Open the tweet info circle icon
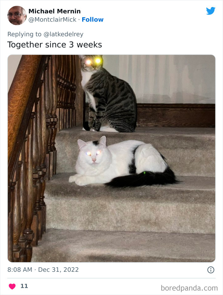 (x=211, y=270)
